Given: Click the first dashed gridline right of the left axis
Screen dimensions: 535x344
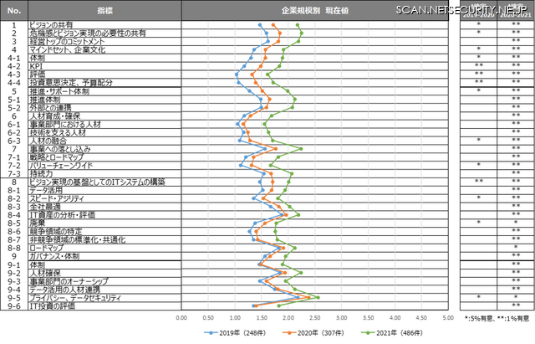Looking at the screenshot, I should click(x=208, y=167).
